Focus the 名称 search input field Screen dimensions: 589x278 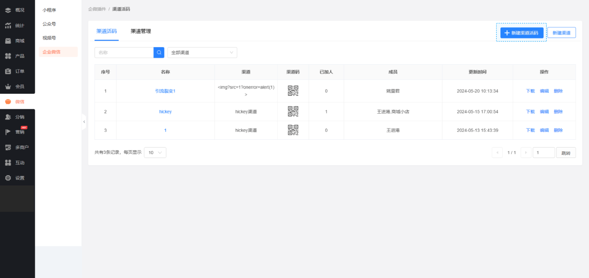tap(124, 53)
